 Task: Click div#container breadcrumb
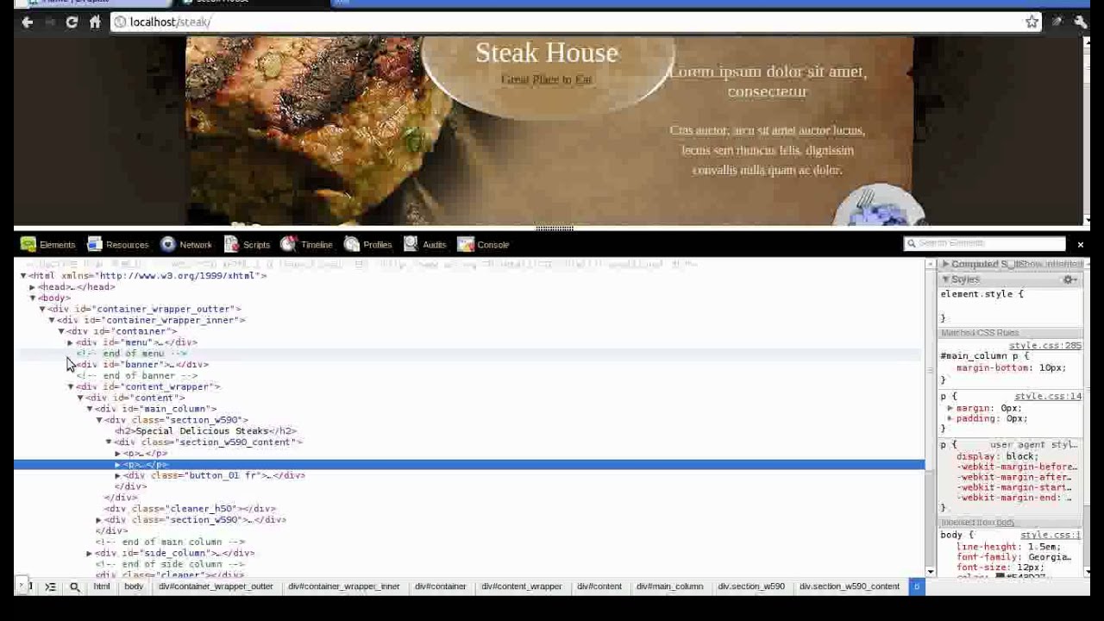pos(440,586)
